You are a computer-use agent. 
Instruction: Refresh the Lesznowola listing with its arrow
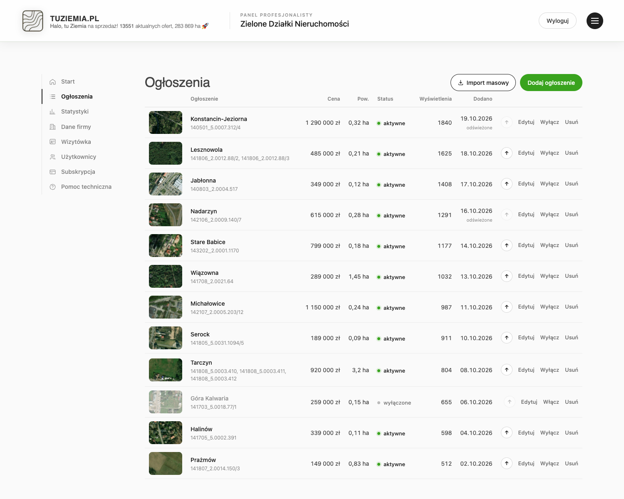507,153
